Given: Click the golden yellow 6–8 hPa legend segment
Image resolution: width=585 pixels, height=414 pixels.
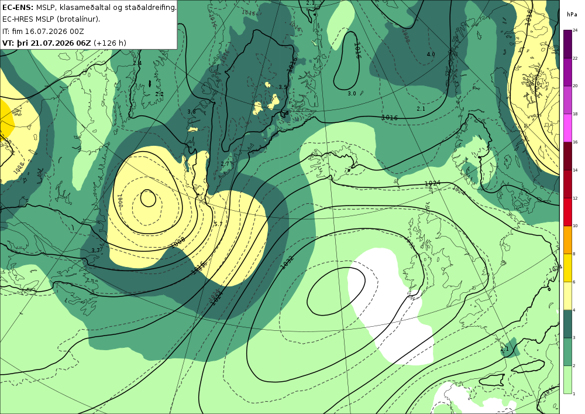Looking at the screenshot, I should click(x=568, y=268).
